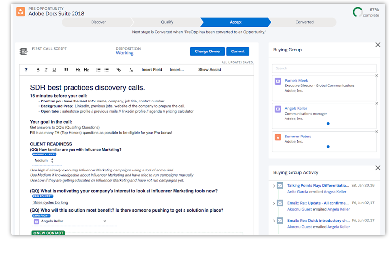The height and width of the screenshot is (256, 389).
Task: Insert a hyperlink with link icon
Action: pyautogui.click(x=119, y=70)
